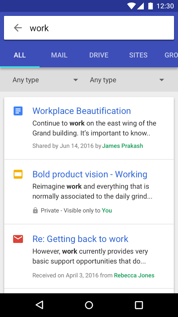Click the lock icon beside Private
Image resolution: width=178 pixels, height=317 pixels.
35,211
